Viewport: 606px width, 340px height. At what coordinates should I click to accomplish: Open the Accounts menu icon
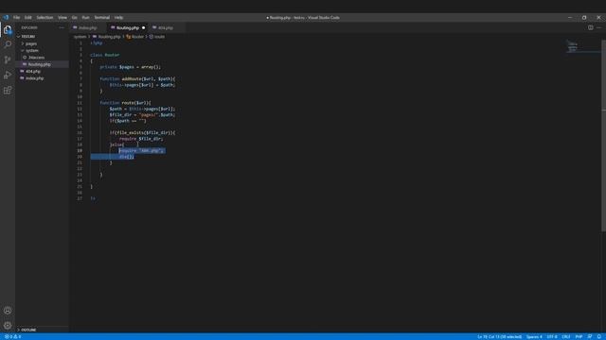tap(8, 311)
